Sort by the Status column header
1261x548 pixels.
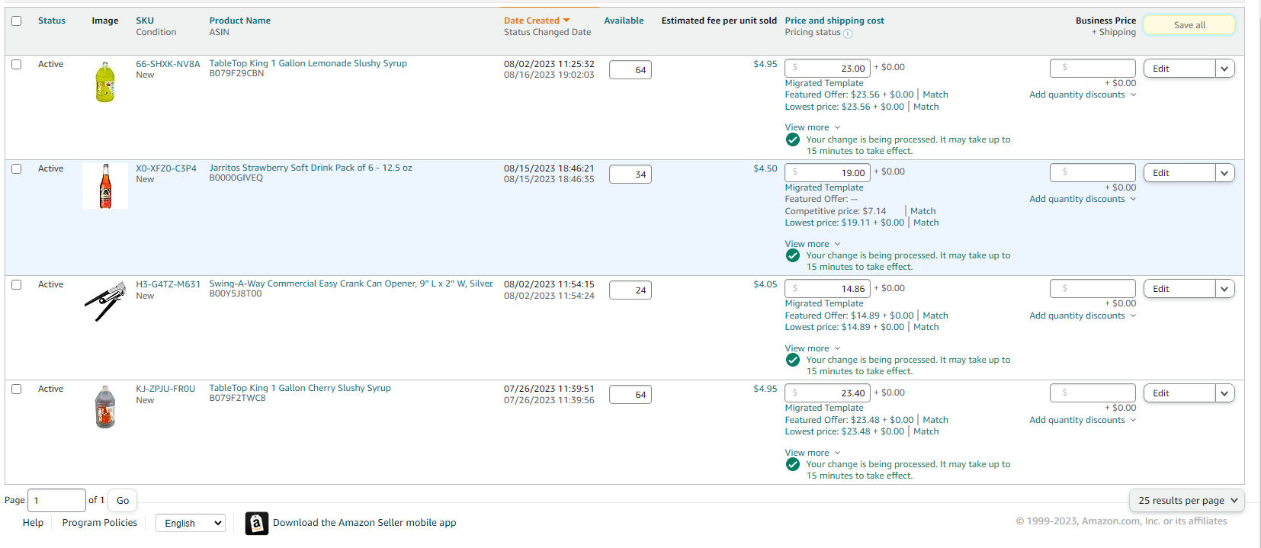52,21
